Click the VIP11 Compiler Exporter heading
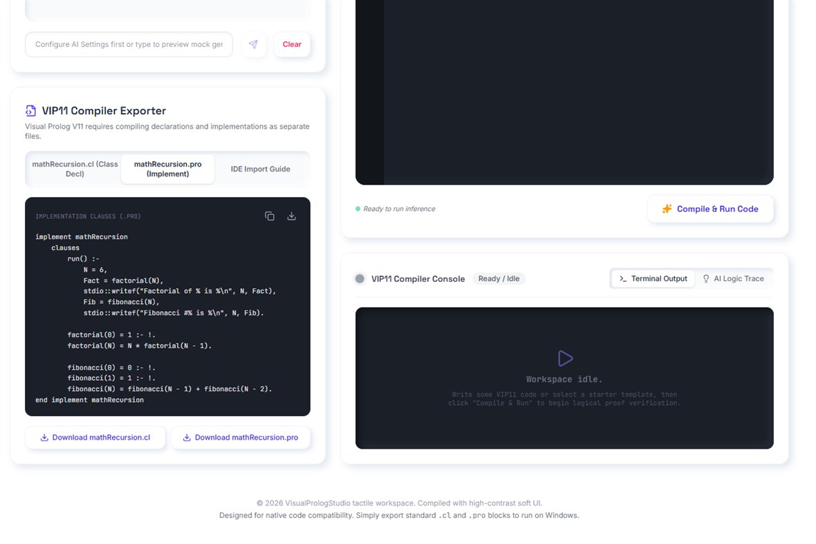 [x=104, y=111]
